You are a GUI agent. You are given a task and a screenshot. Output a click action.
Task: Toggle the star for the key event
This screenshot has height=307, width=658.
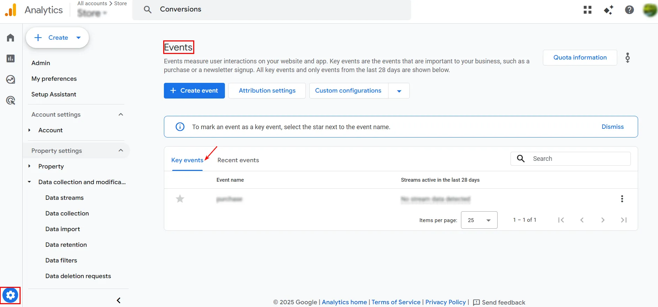click(180, 199)
